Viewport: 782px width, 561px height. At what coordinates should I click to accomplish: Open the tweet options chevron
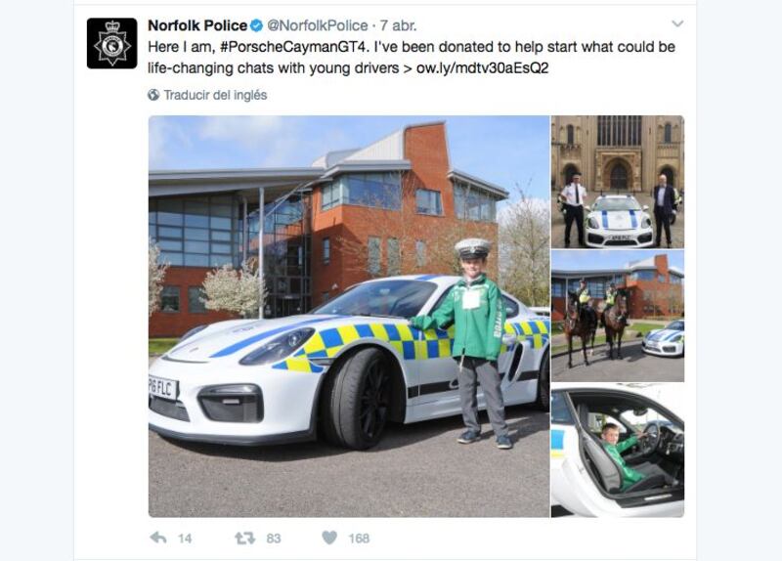pos(677,23)
